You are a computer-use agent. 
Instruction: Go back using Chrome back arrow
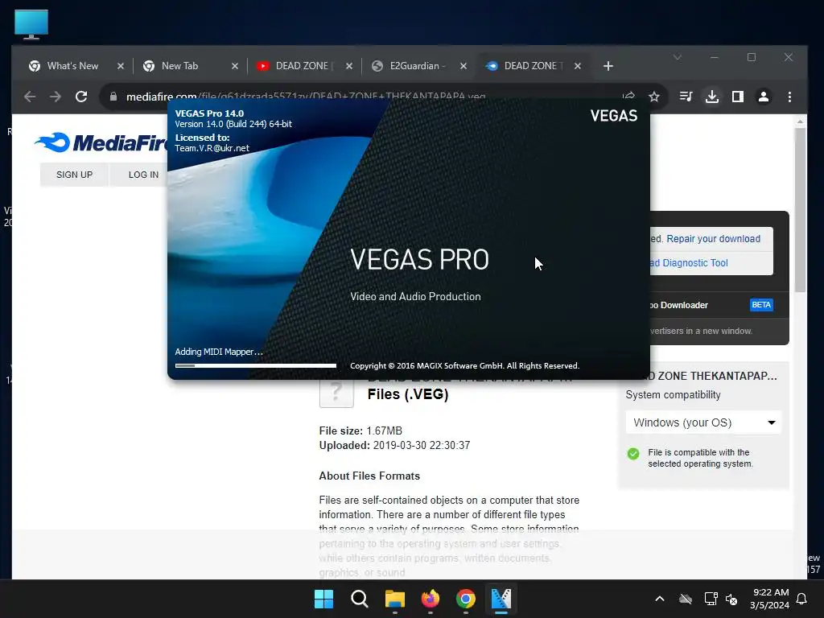[30, 97]
